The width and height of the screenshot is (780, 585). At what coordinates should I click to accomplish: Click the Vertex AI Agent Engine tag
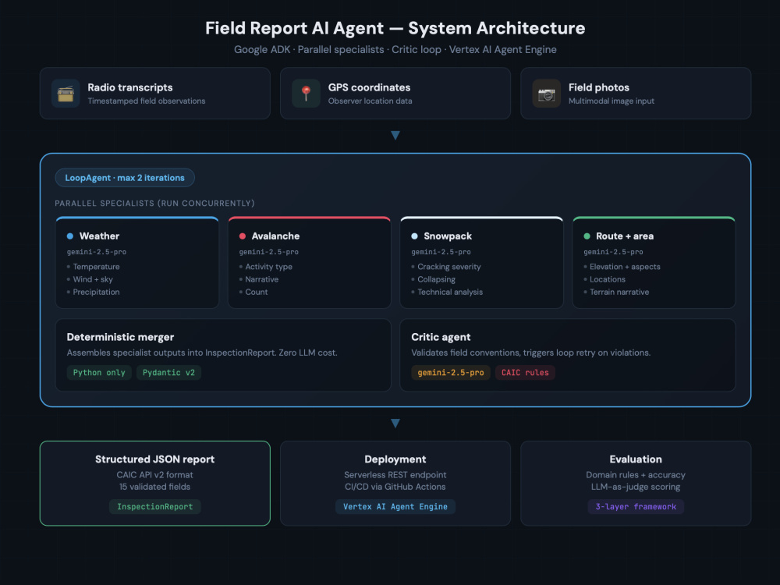pos(395,506)
